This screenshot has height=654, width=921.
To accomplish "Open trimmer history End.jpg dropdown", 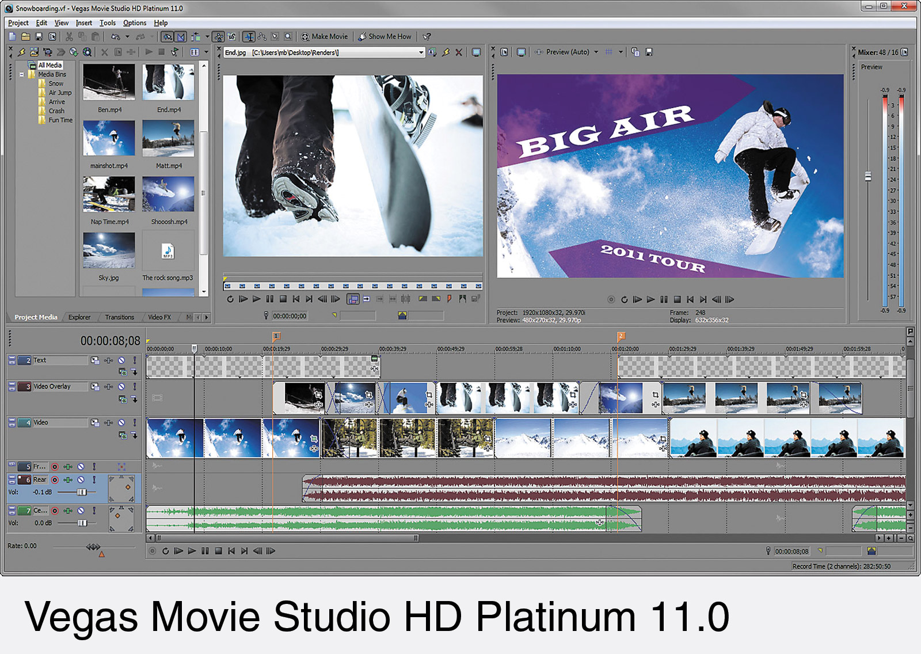I will [x=421, y=52].
